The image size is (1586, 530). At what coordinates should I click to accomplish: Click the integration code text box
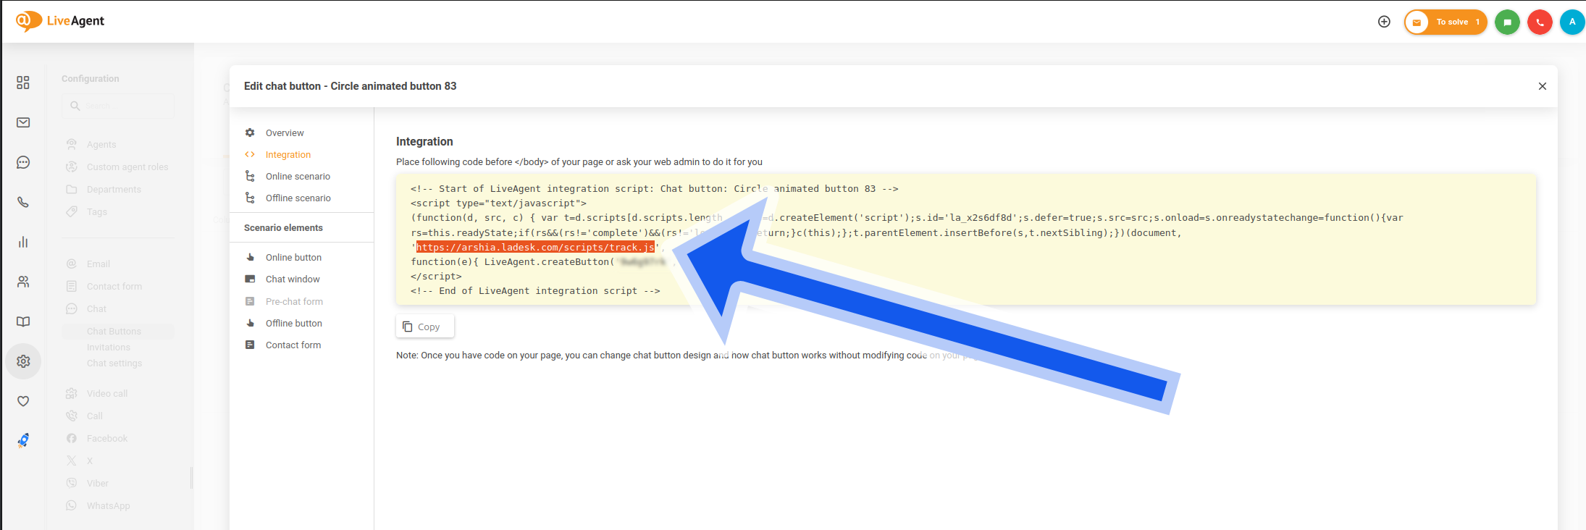(x=966, y=239)
